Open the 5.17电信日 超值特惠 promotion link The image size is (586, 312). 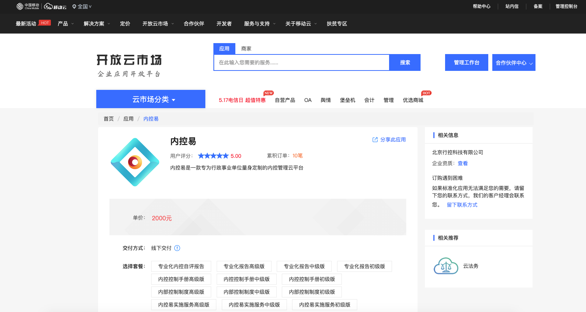coord(242,100)
